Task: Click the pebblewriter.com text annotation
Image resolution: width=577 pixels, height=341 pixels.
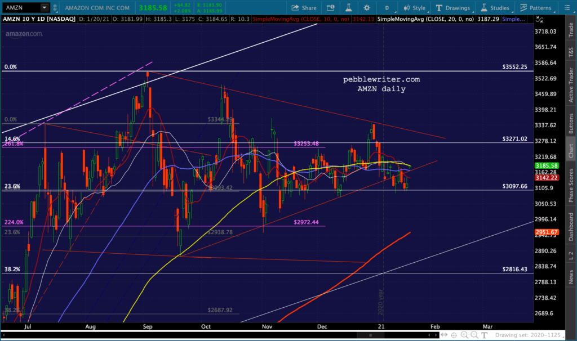Action: [381, 79]
